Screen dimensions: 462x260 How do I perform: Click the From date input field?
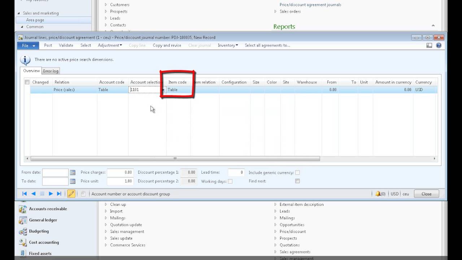55,173
